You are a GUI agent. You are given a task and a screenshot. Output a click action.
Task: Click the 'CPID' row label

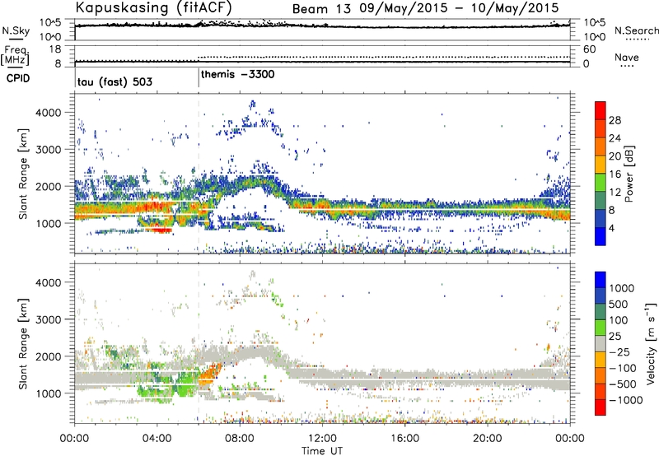(x=18, y=78)
